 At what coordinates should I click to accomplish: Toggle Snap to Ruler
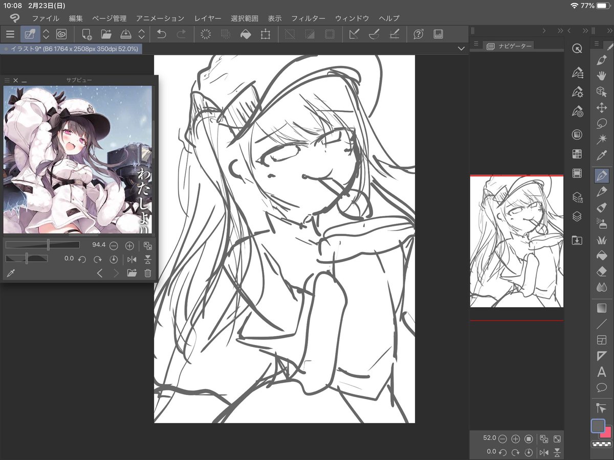(x=354, y=34)
